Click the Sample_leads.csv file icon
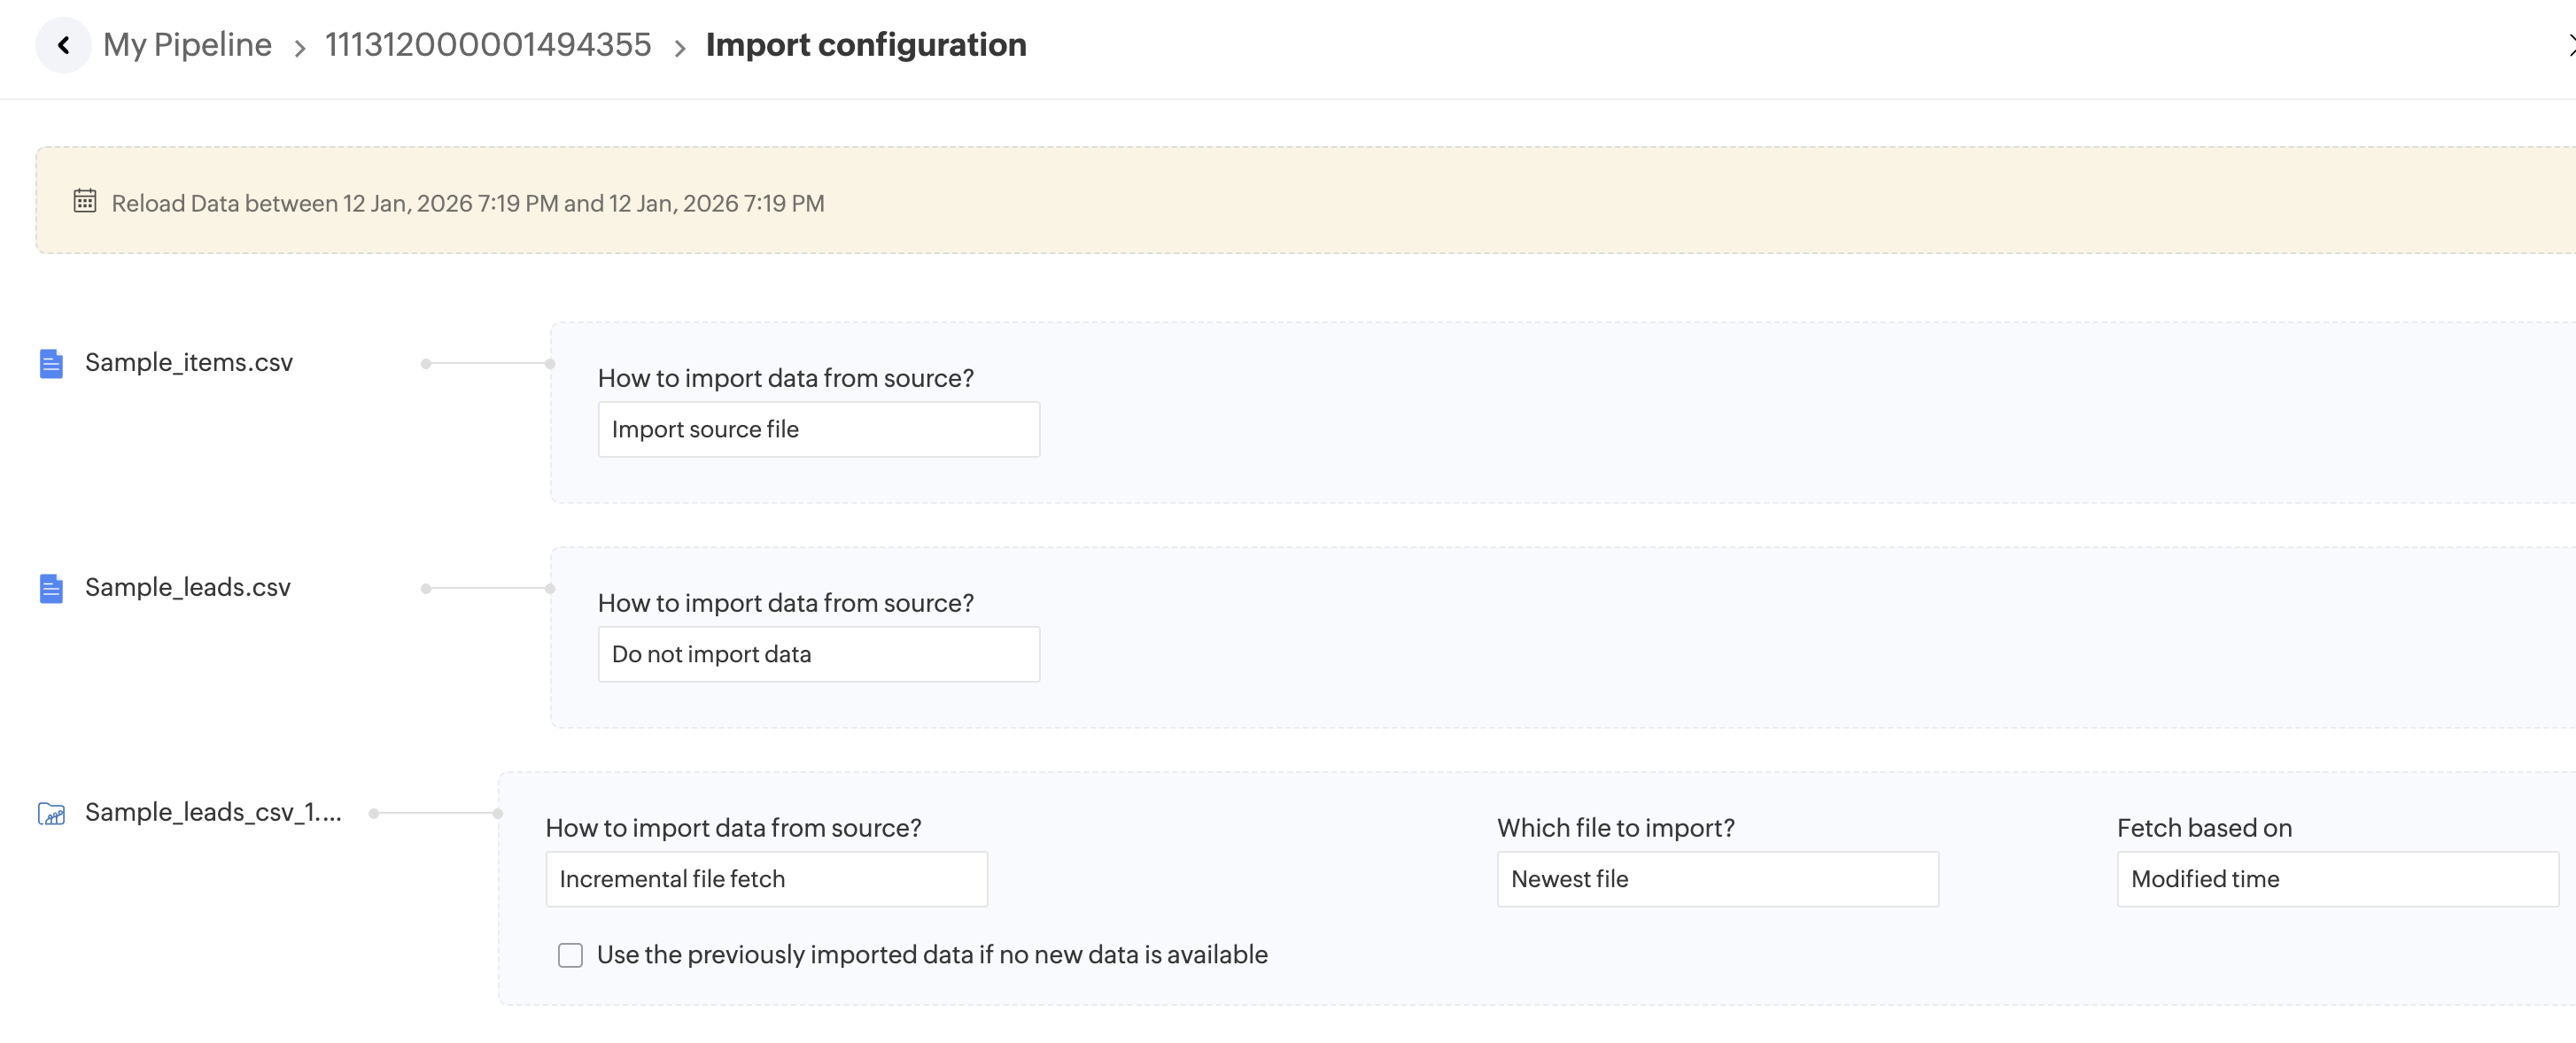The height and width of the screenshot is (1043, 2576). (x=51, y=589)
